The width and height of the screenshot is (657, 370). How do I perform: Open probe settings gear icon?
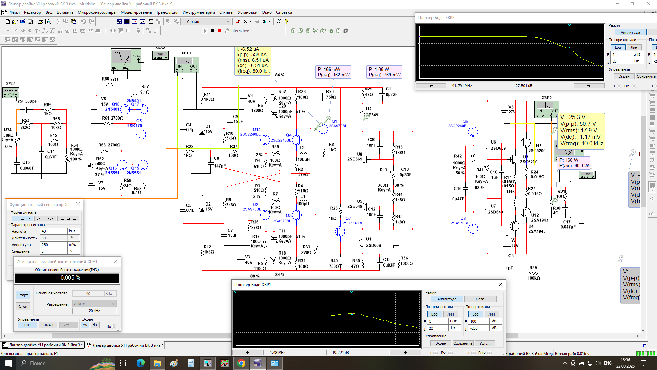click(346, 30)
